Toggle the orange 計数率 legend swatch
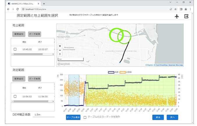Viewport: 197px width, 126px height. click(x=123, y=72)
